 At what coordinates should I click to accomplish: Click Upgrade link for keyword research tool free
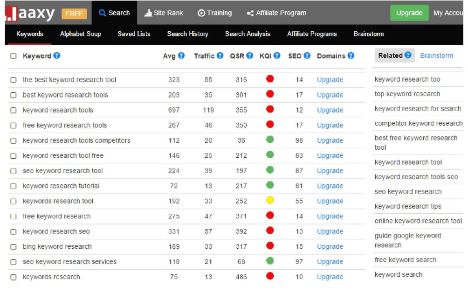pyautogui.click(x=330, y=156)
